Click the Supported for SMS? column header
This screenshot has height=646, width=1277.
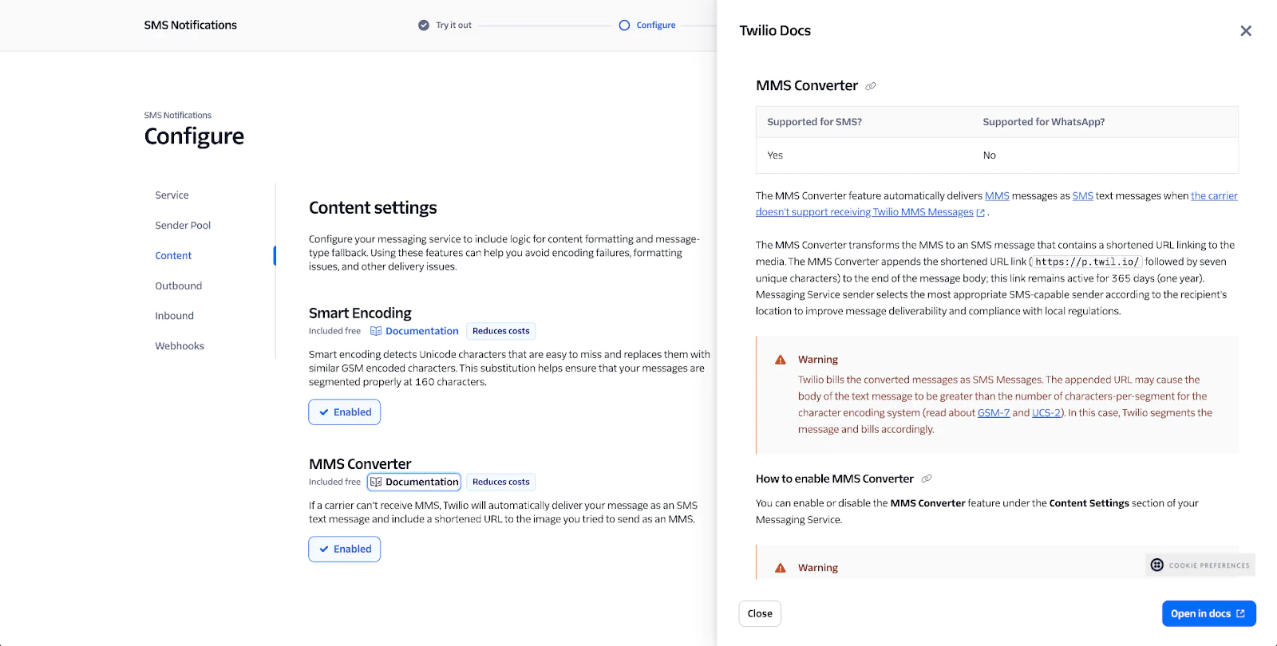click(x=814, y=122)
